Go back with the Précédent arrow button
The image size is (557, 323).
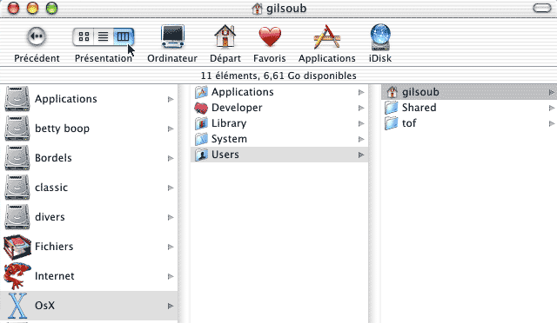click(37, 36)
